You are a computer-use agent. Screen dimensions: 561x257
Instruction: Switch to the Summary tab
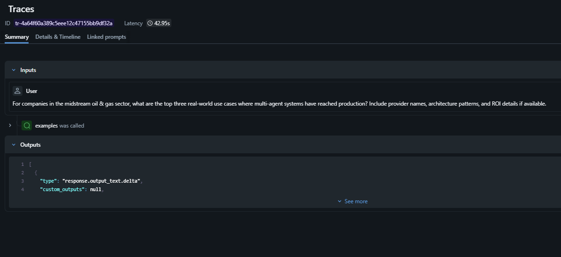click(x=17, y=37)
